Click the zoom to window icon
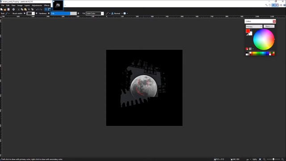The image size is (286, 161). tap(260, 159)
